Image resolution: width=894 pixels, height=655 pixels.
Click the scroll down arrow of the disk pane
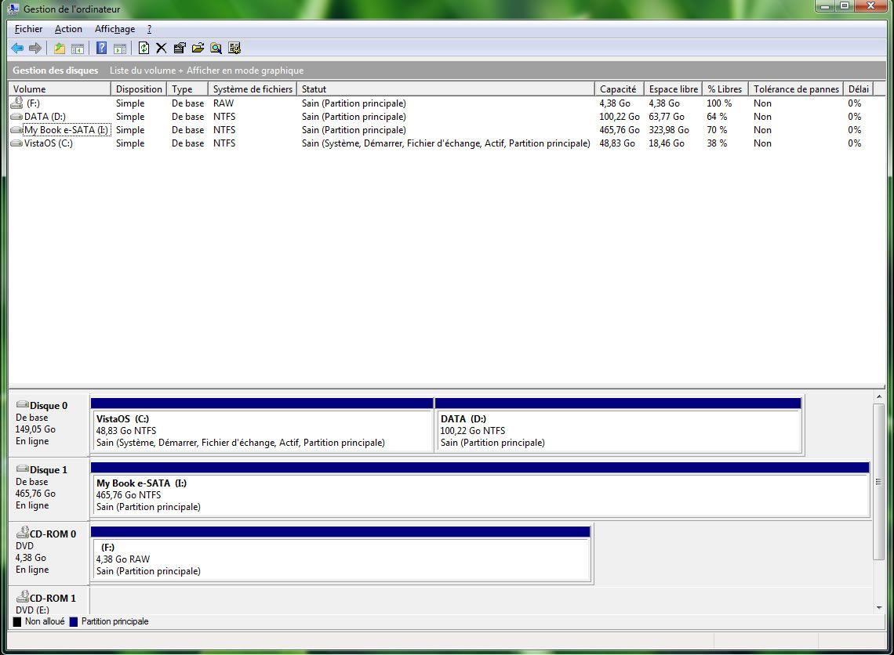878,608
